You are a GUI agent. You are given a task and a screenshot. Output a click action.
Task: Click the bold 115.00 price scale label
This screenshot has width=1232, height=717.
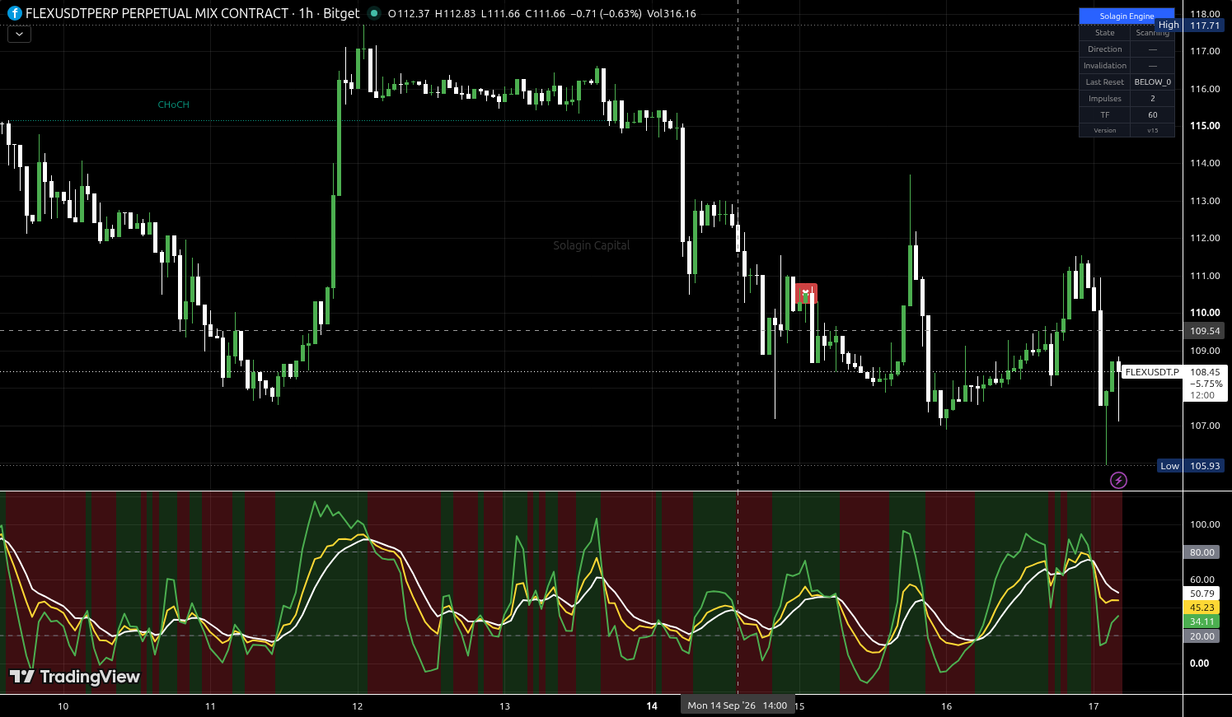tap(1205, 126)
